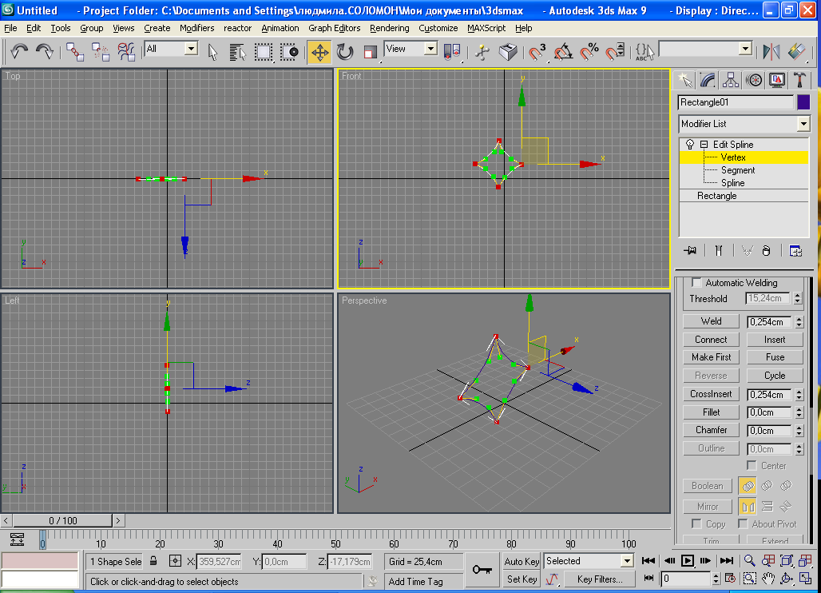Click the Connect button

711,340
